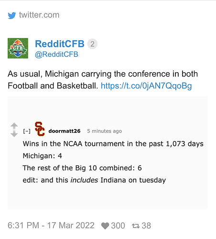Screen dimensions: 216x239
Task: Open the RedditCFB profile avatar
Action: click(x=18, y=48)
